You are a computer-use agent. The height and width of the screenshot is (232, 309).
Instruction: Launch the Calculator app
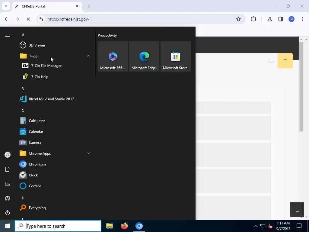[x=55, y=121]
